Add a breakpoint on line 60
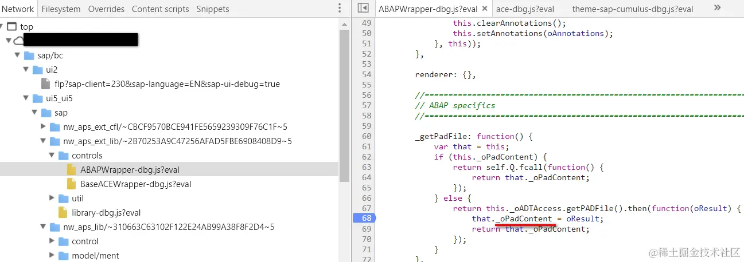 367,136
